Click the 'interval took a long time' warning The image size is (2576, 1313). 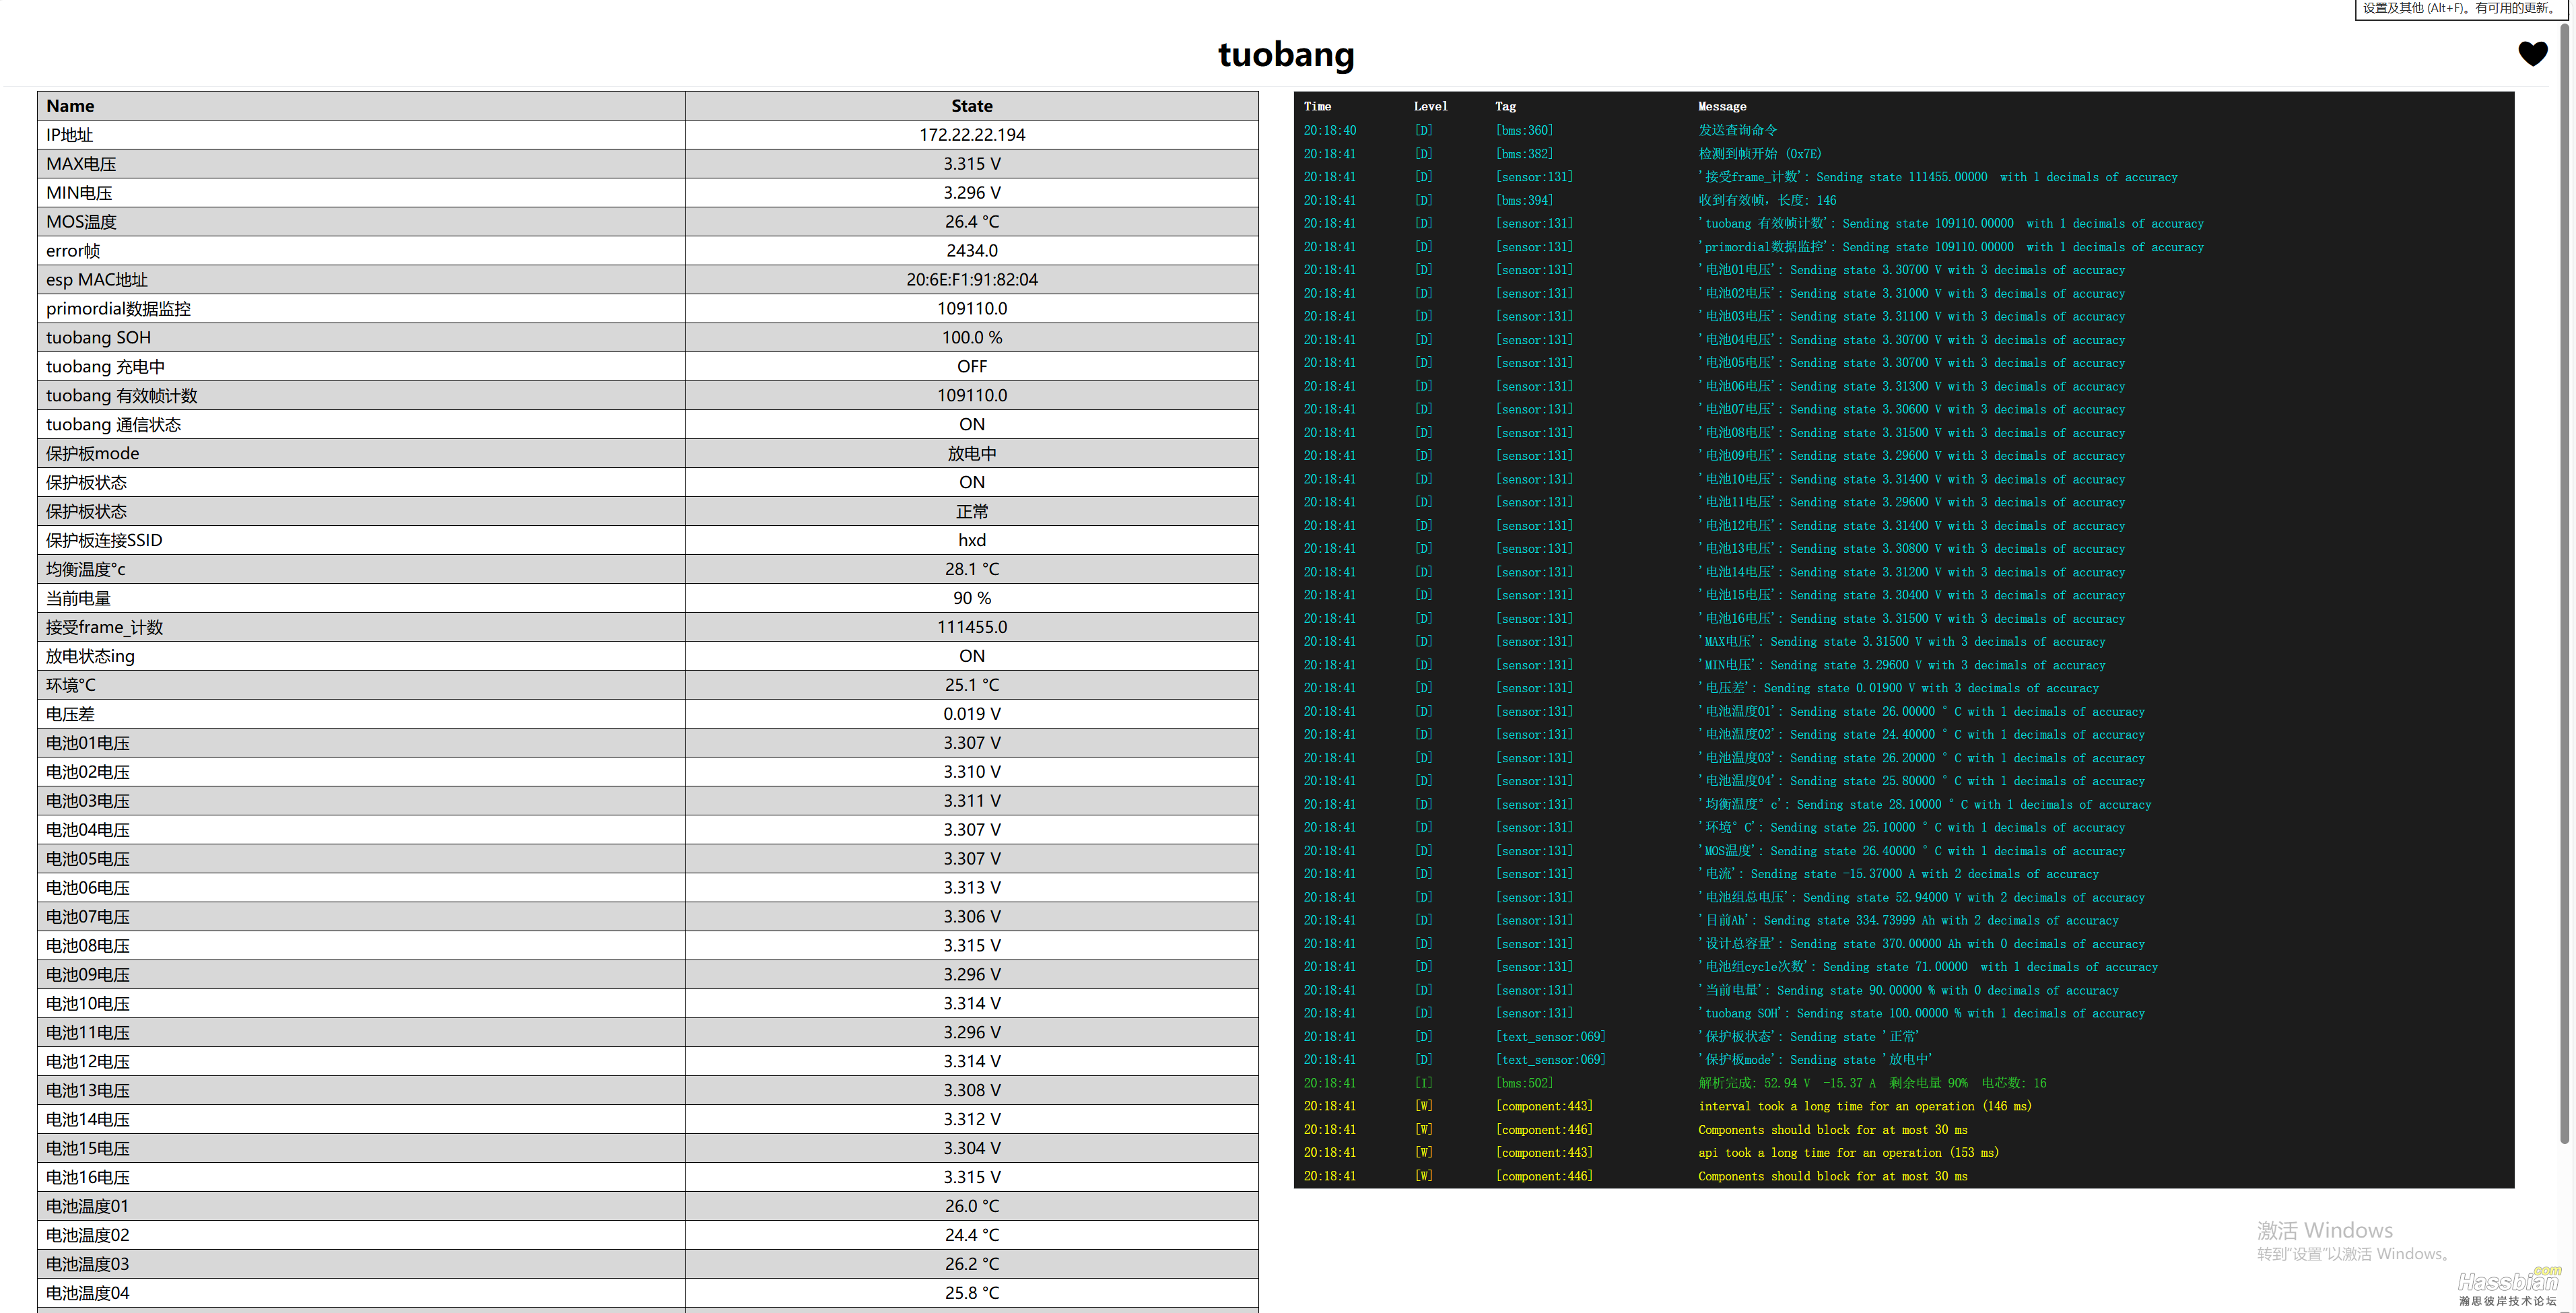1864,1106
